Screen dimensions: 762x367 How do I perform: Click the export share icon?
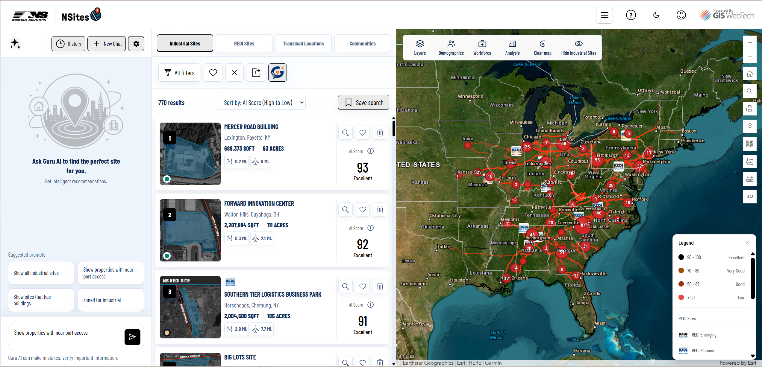[256, 73]
